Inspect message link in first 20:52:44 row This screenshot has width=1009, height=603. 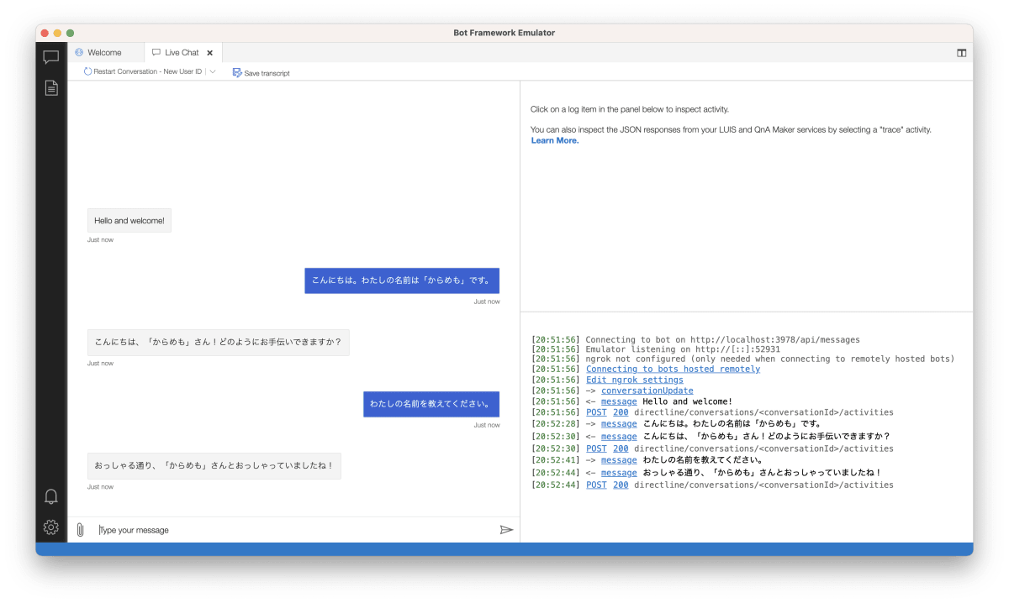619,473
